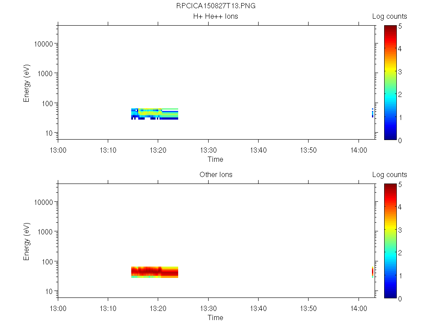Image resolution: width=445 pixels, height=334 pixels.
Task: Click the 13:00 tick label on upper plot
Action: tap(58, 150)
